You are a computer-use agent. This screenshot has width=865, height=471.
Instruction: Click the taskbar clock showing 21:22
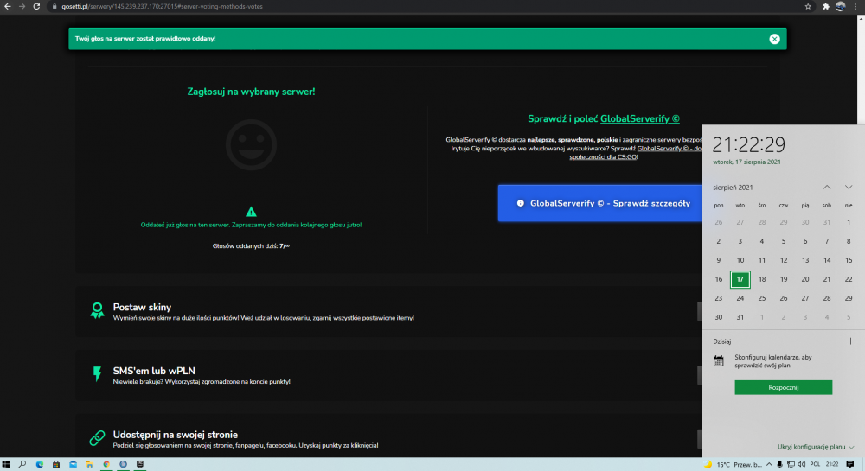click(832, 464)
